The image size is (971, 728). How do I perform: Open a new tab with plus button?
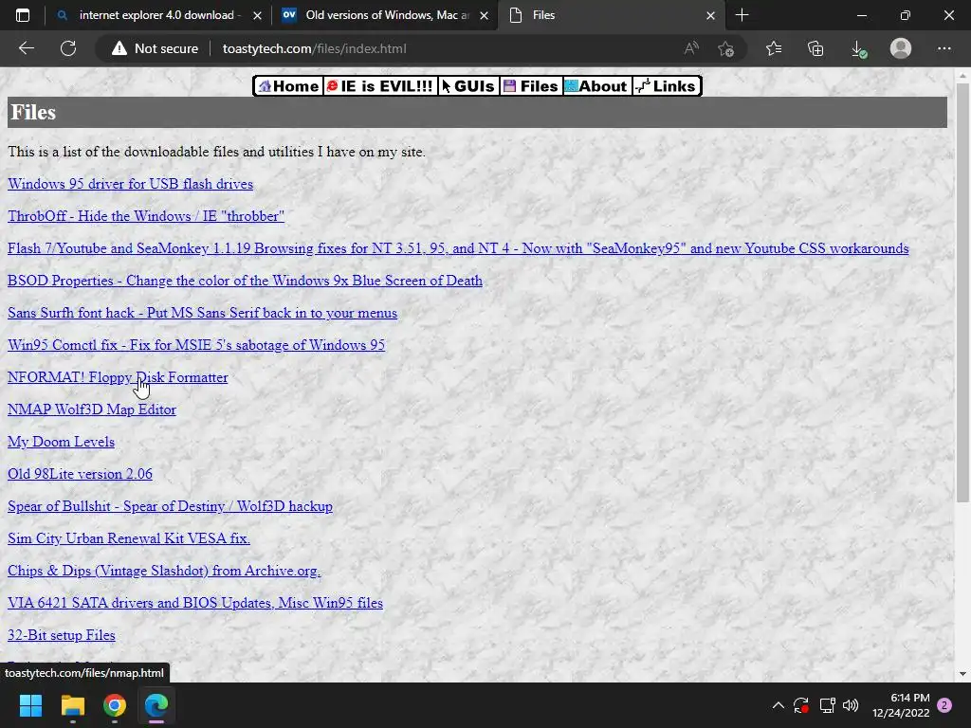tap(742, 15)
